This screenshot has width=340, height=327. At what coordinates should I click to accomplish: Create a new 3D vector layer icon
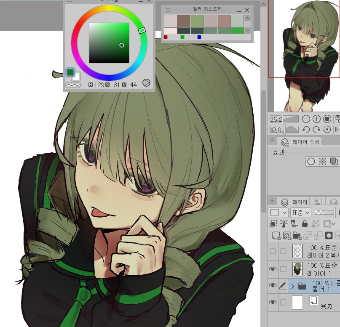[286, 236]
